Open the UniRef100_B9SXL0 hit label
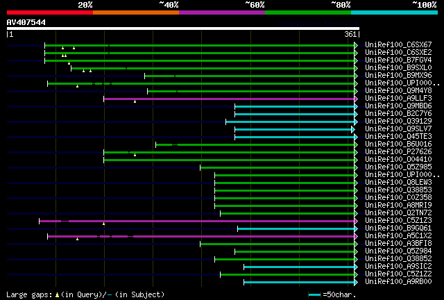The image size is (444, 300). point(398,68)
